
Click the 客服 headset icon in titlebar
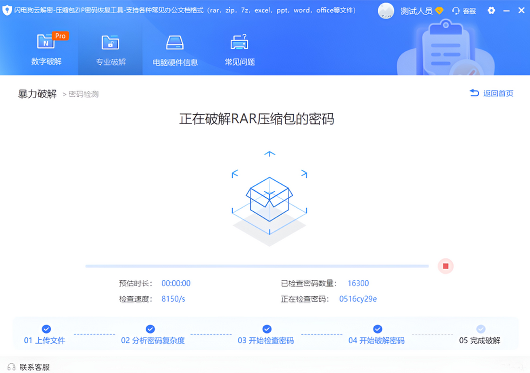click(455, 10)
